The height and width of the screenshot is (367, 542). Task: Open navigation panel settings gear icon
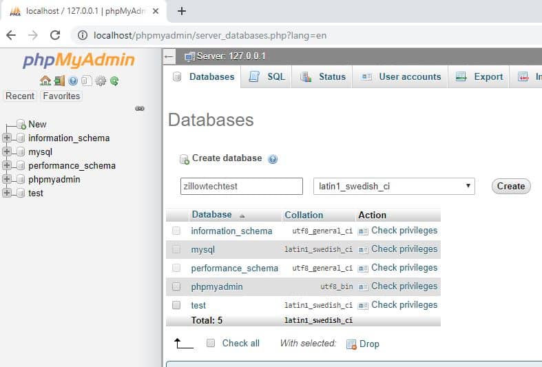pyautogui.click(x=101, y=81)
